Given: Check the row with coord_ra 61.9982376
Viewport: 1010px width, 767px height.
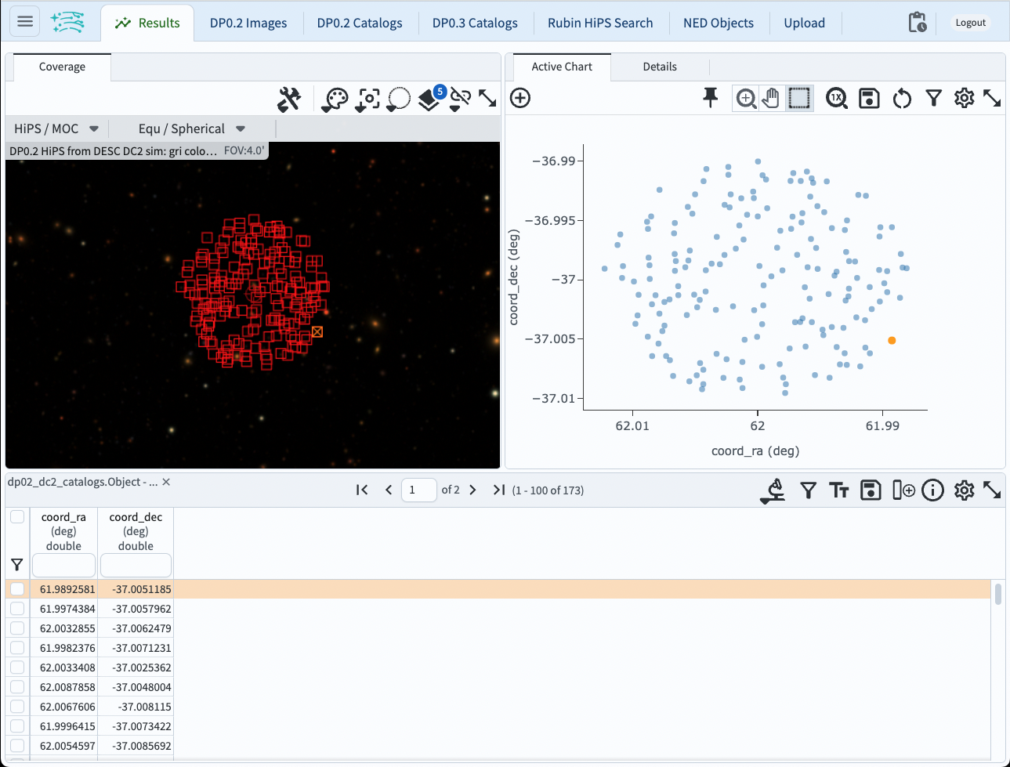Looking at the screenshot, I should tap(17, 648).
